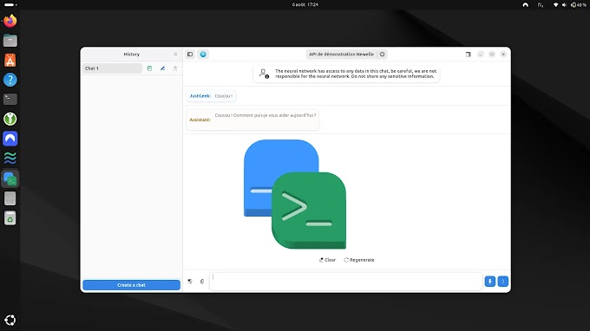Click the Create a chat button
This screenshot has height=331, width=590.
(131, 285)
